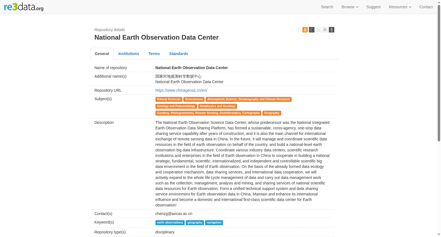Click the 'Contact(s)' row label
Screen dimensions: 441x237
pos(103,214)
